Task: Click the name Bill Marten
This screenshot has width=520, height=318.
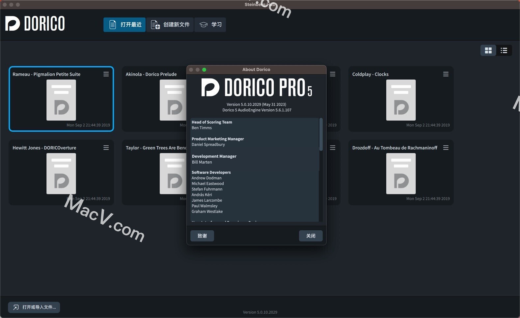Action: click(202, 162)
